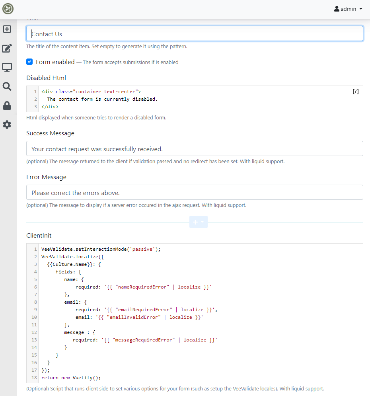
Task: Click the <div class="container text-center"> line
Action: [91, 92]
